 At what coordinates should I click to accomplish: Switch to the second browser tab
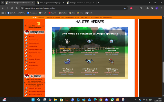[x=50, y=3]
